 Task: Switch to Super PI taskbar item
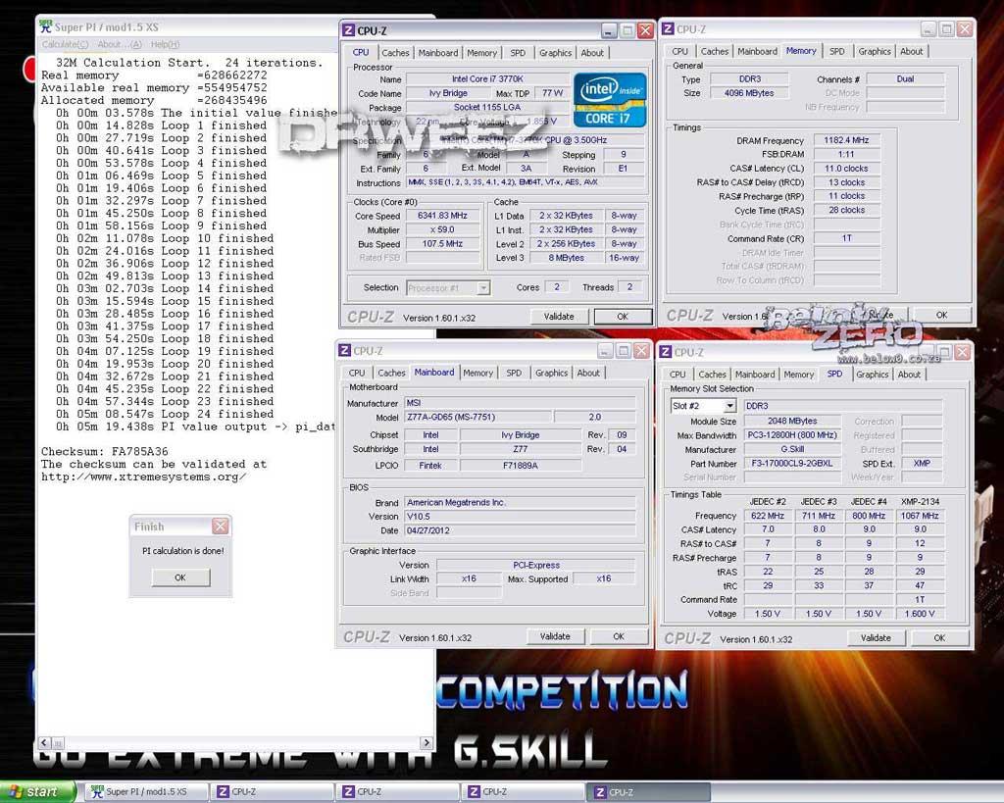click(x=145, y=792)
